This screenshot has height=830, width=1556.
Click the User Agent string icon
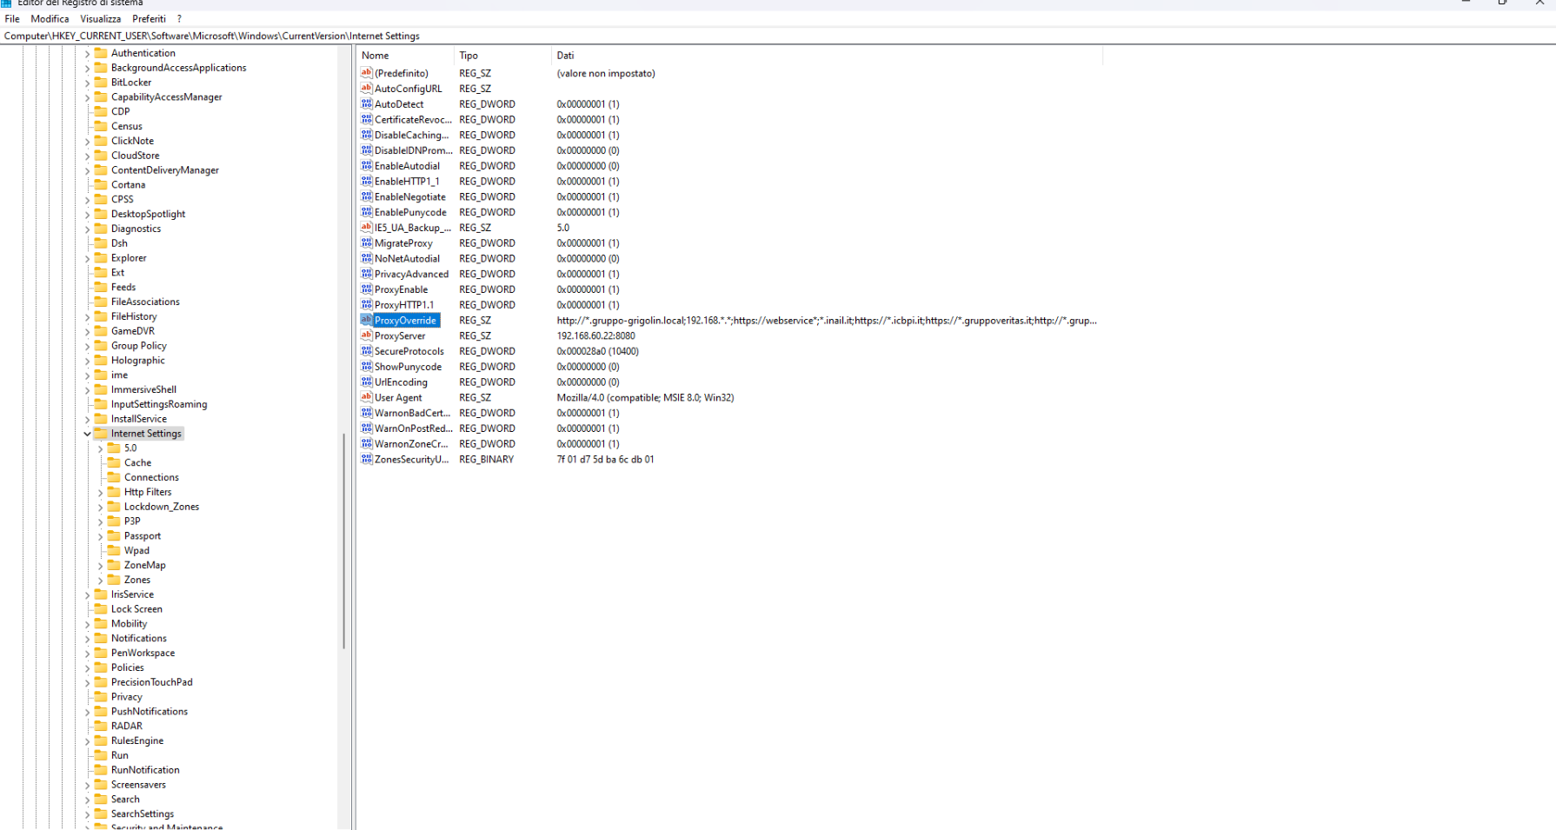(x=366, y=397)
